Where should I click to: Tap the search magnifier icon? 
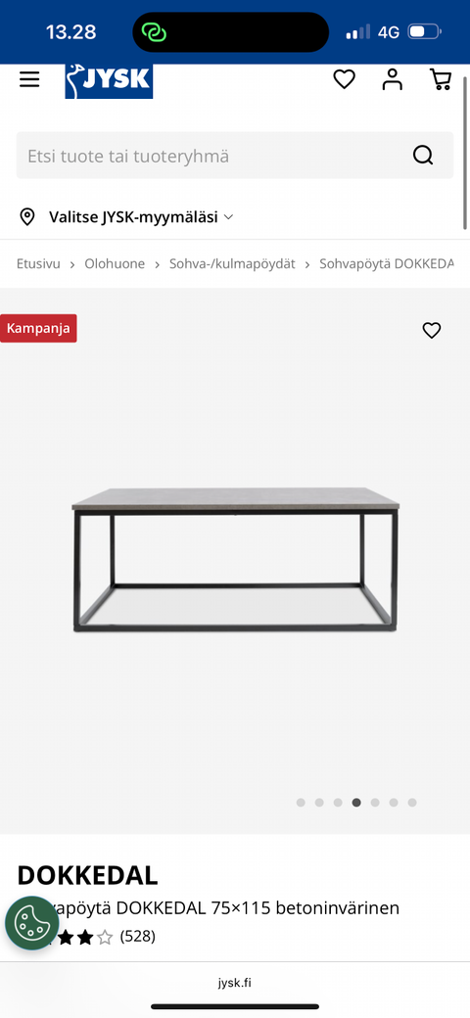[423, 156]
